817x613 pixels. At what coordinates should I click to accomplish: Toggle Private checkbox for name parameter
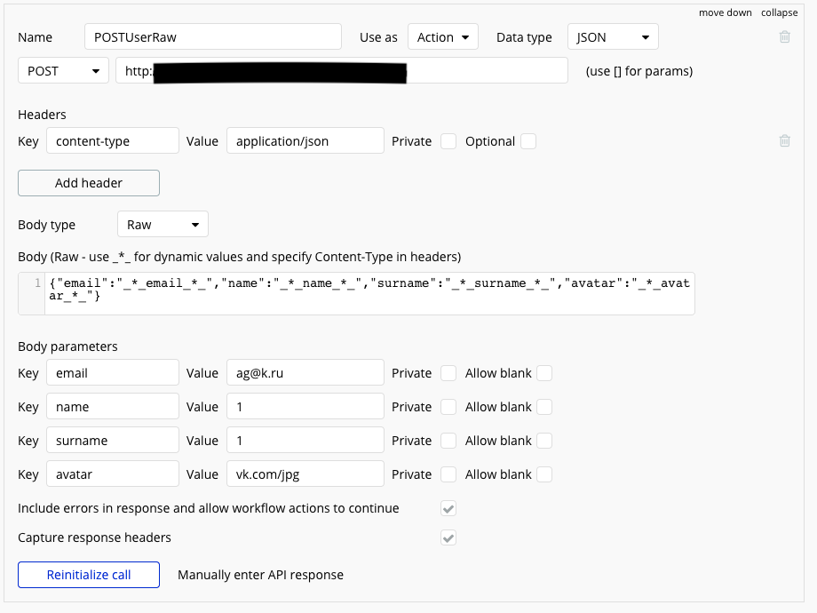(x=448, y=407)
